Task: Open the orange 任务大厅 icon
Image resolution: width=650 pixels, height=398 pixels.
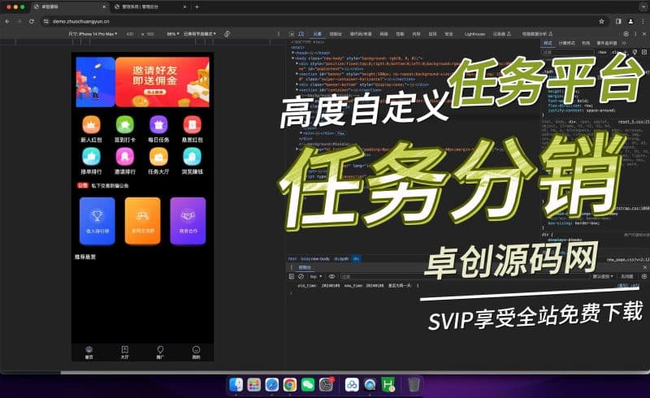Action: click(158, 157)
